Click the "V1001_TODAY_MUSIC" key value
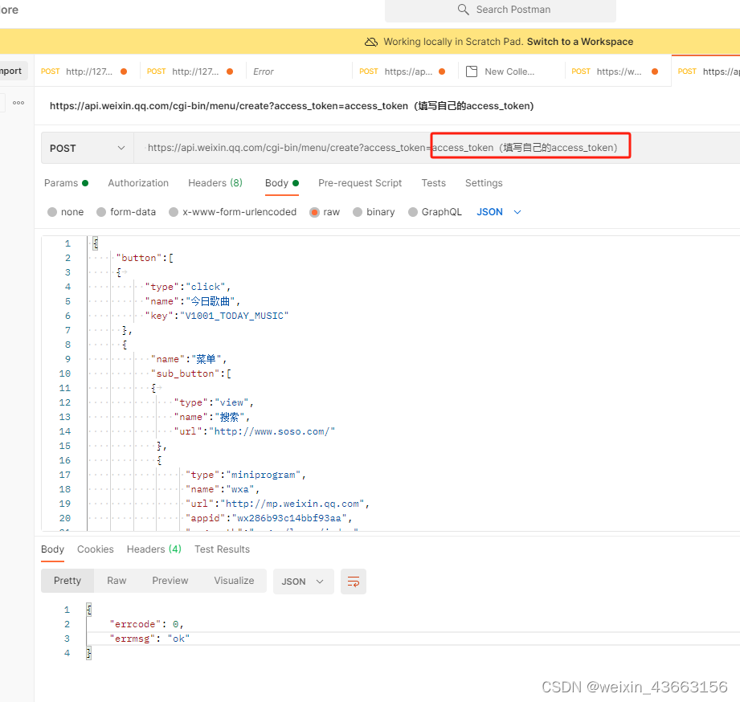 point(234,316)
